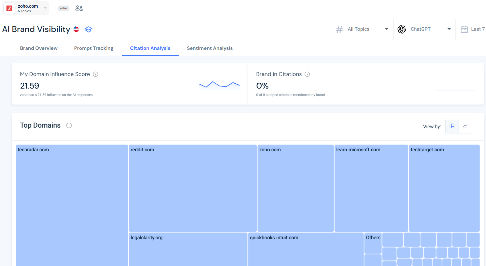Select the techtarget.com treemap block
Screen dimensions: 486x266
point(444,188)
